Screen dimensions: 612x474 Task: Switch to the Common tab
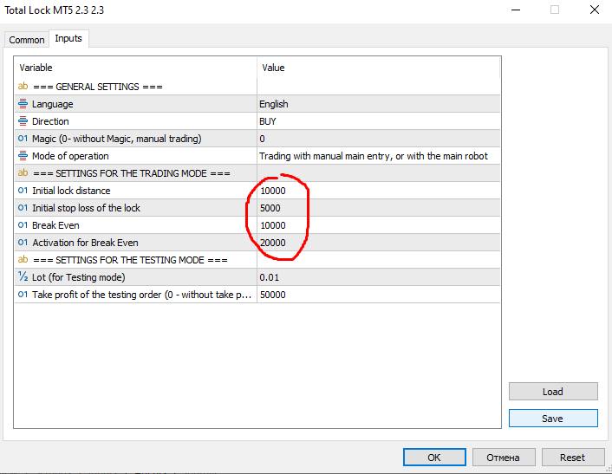click(27, 40)
